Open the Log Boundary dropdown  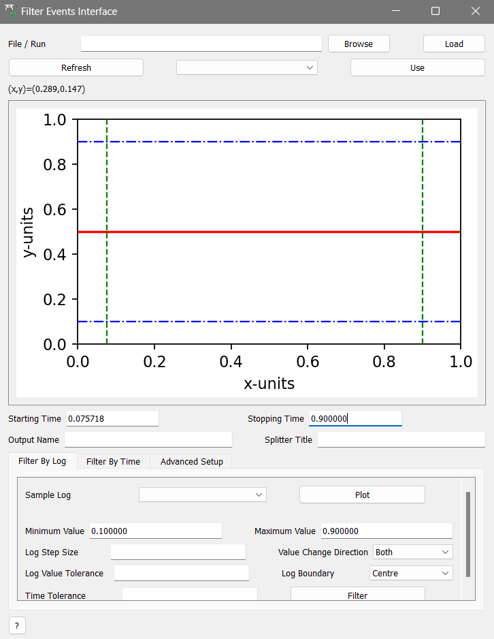[x=411, y=573]
